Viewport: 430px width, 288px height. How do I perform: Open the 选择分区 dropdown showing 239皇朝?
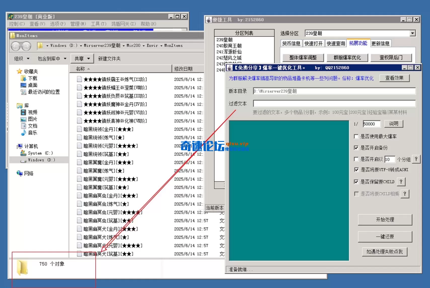412,33
